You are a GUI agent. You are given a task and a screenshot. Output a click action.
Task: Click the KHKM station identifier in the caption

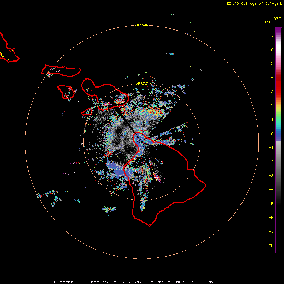click(179, 282)
